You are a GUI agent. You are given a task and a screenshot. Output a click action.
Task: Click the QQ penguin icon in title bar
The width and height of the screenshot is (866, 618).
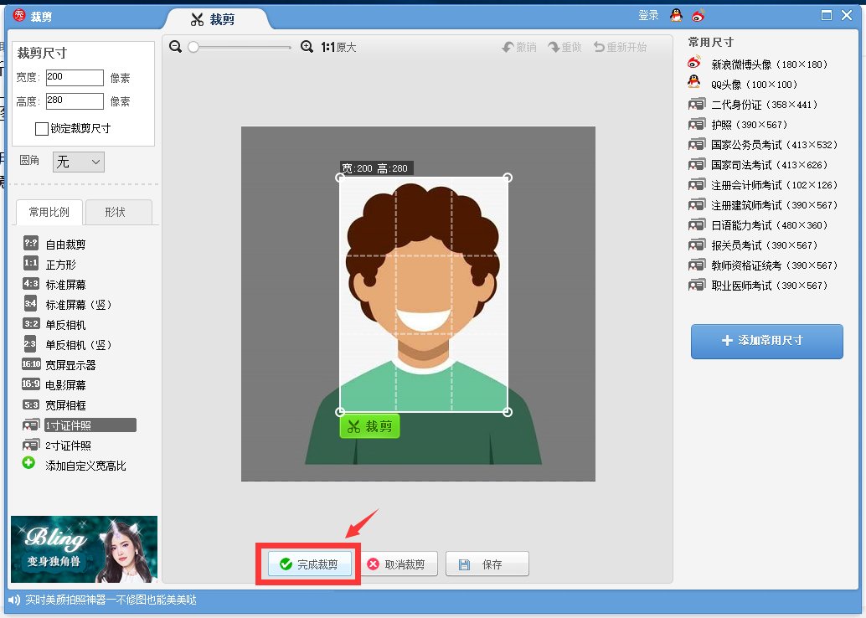point(676,15)
